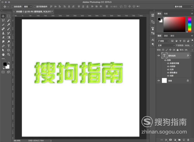Toggle the Inner Shadow effect eye
The height and width of the screenshot is (142, 194).
coord(168,67)
